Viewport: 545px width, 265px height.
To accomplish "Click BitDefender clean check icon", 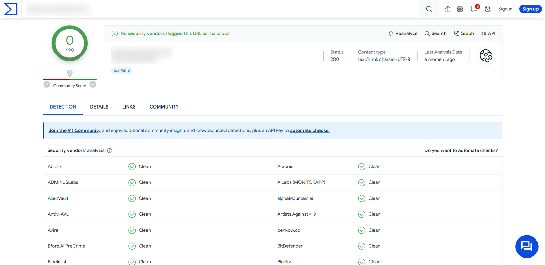I will 361,246.
